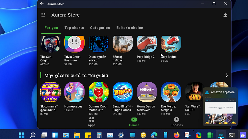Switch to the For you tab
This screenshot has width=248, height=139.
point(51,28)
